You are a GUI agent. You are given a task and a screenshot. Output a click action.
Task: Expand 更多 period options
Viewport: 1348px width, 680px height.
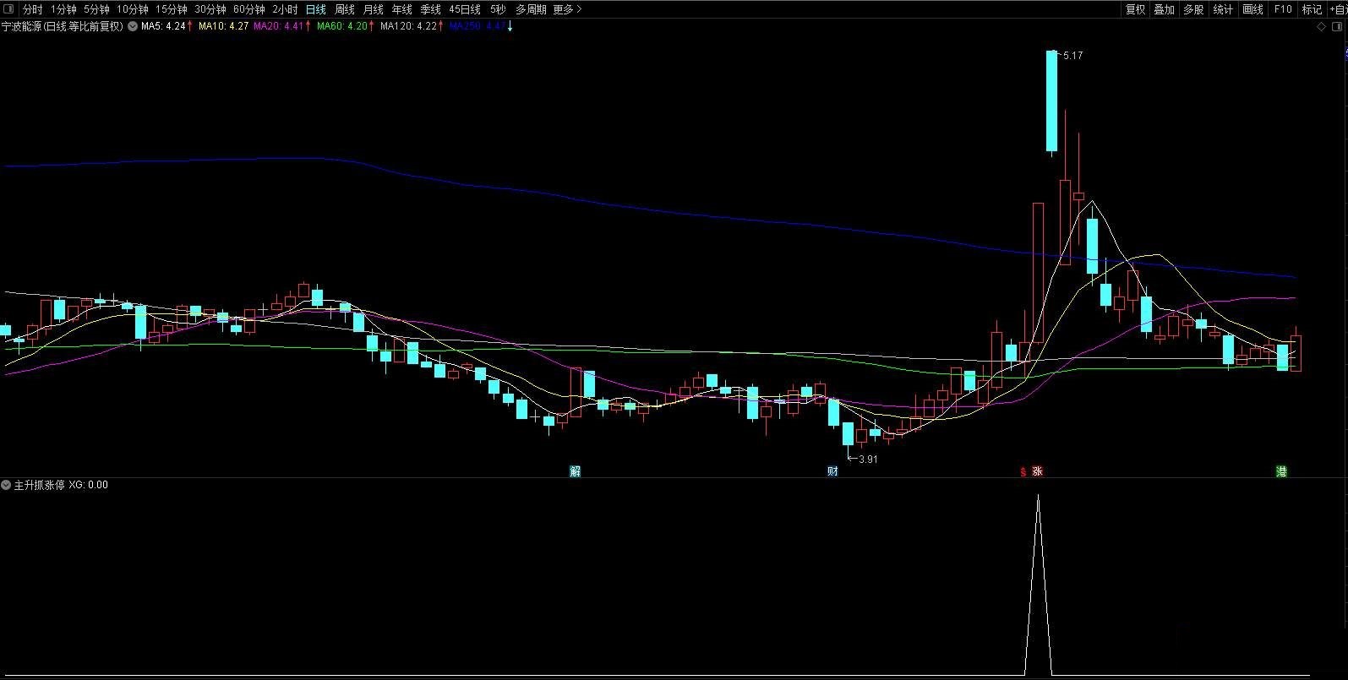tap(568, 9)
